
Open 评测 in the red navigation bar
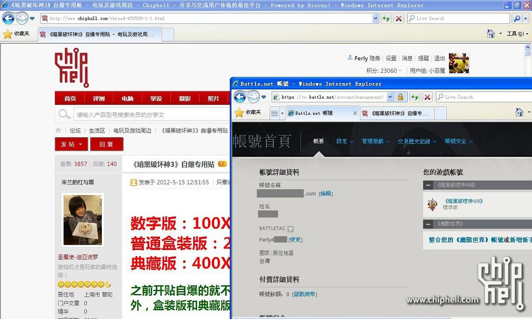[x=99, y=98]
